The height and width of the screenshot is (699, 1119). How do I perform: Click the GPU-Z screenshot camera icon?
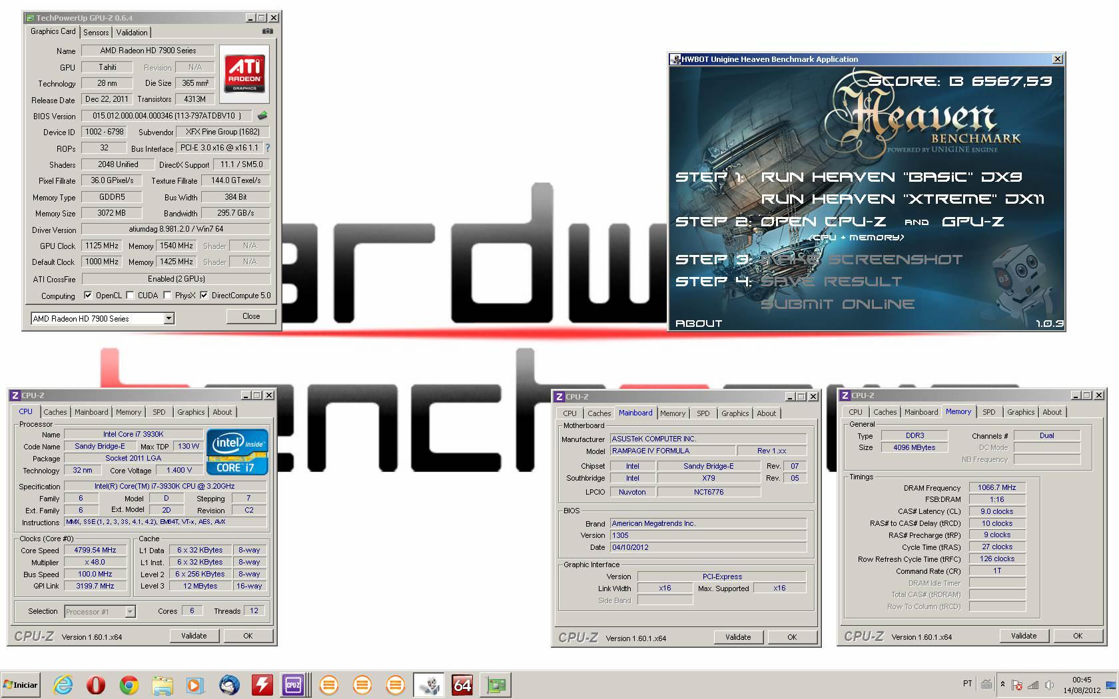(x=267, y=31)
